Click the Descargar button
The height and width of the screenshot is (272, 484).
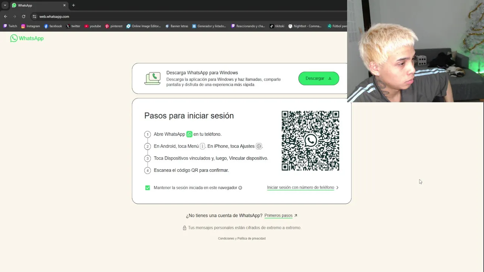pyautogui.click(x=318, y=78)
